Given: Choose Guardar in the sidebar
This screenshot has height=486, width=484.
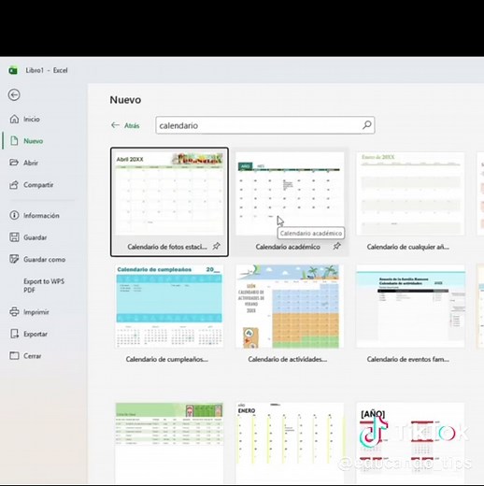Looking at the screenshot, I should coord(36,237).
